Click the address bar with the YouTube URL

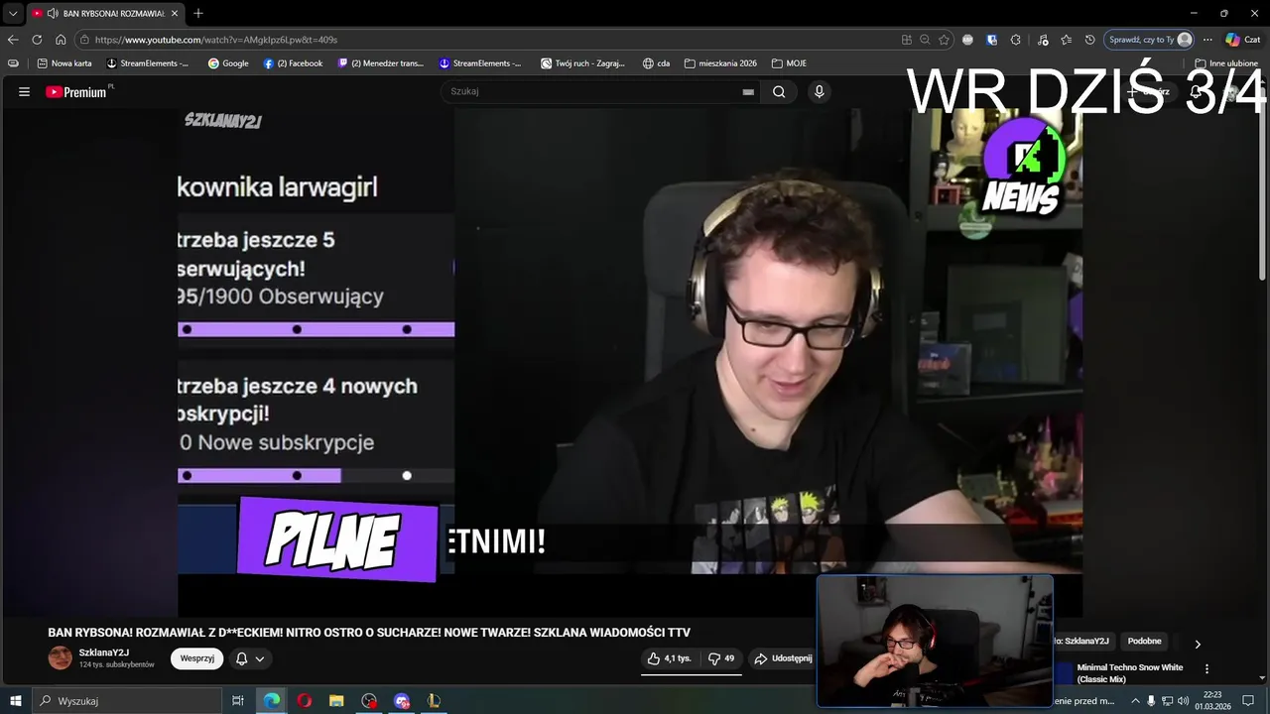[486, 40]
